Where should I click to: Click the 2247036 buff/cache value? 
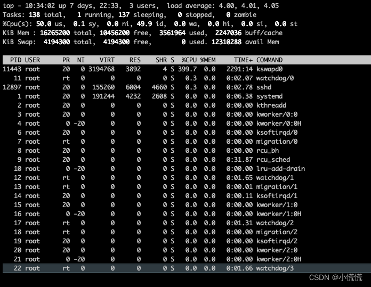(228, 33)
